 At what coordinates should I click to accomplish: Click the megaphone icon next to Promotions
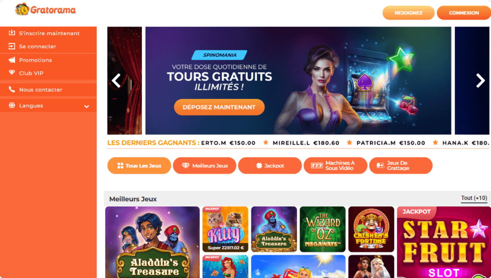[x=12, y=60]
